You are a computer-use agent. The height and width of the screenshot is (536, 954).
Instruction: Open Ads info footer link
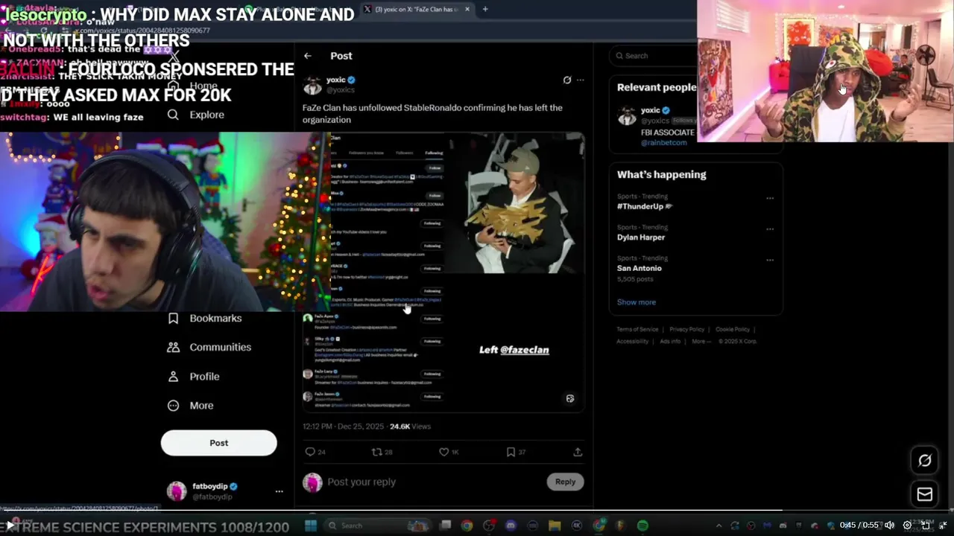[670, 341]
